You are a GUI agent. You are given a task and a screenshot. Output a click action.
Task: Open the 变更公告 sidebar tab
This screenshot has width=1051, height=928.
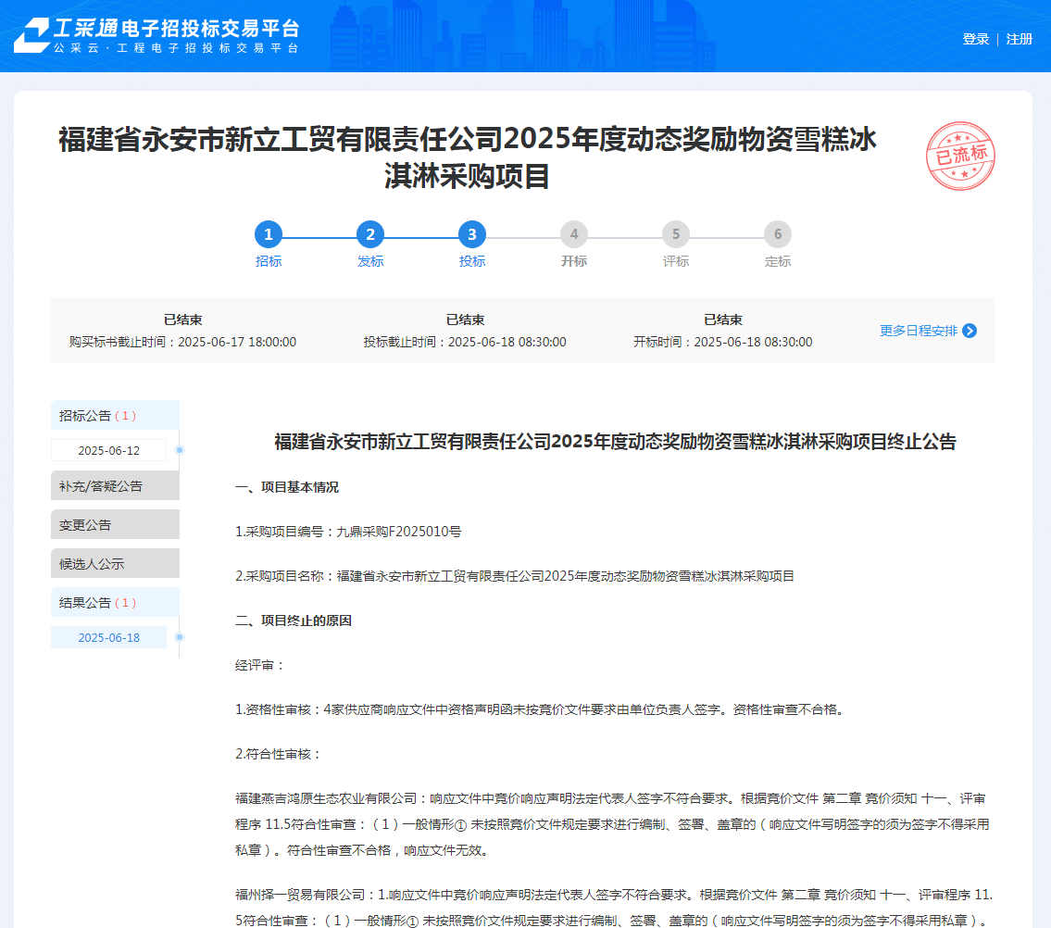pos(116,524)
